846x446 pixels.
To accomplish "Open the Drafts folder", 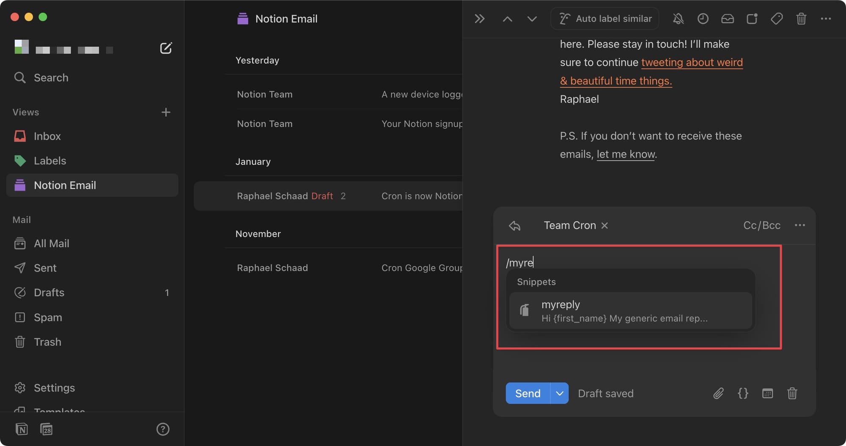I will coord(92,292).
